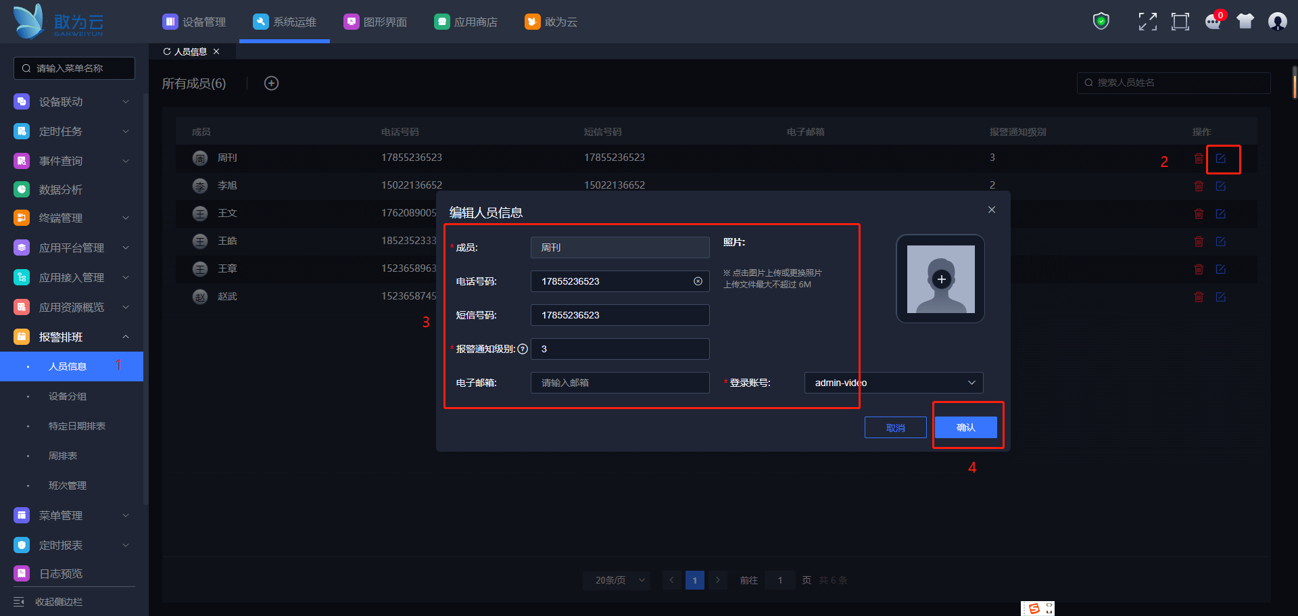Delete member 王皓 with trash icon

pos(1199,241)
